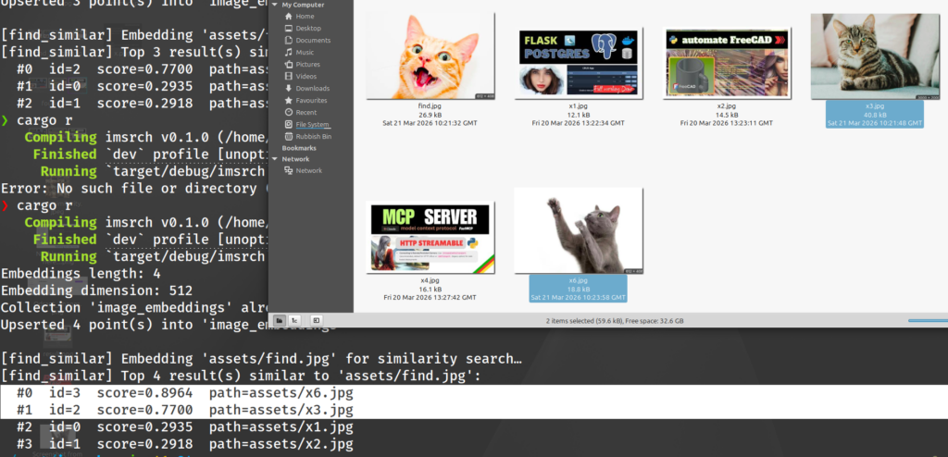Click the 'Error: No such file' terminal line
The image size is (948, 457).
133,189
